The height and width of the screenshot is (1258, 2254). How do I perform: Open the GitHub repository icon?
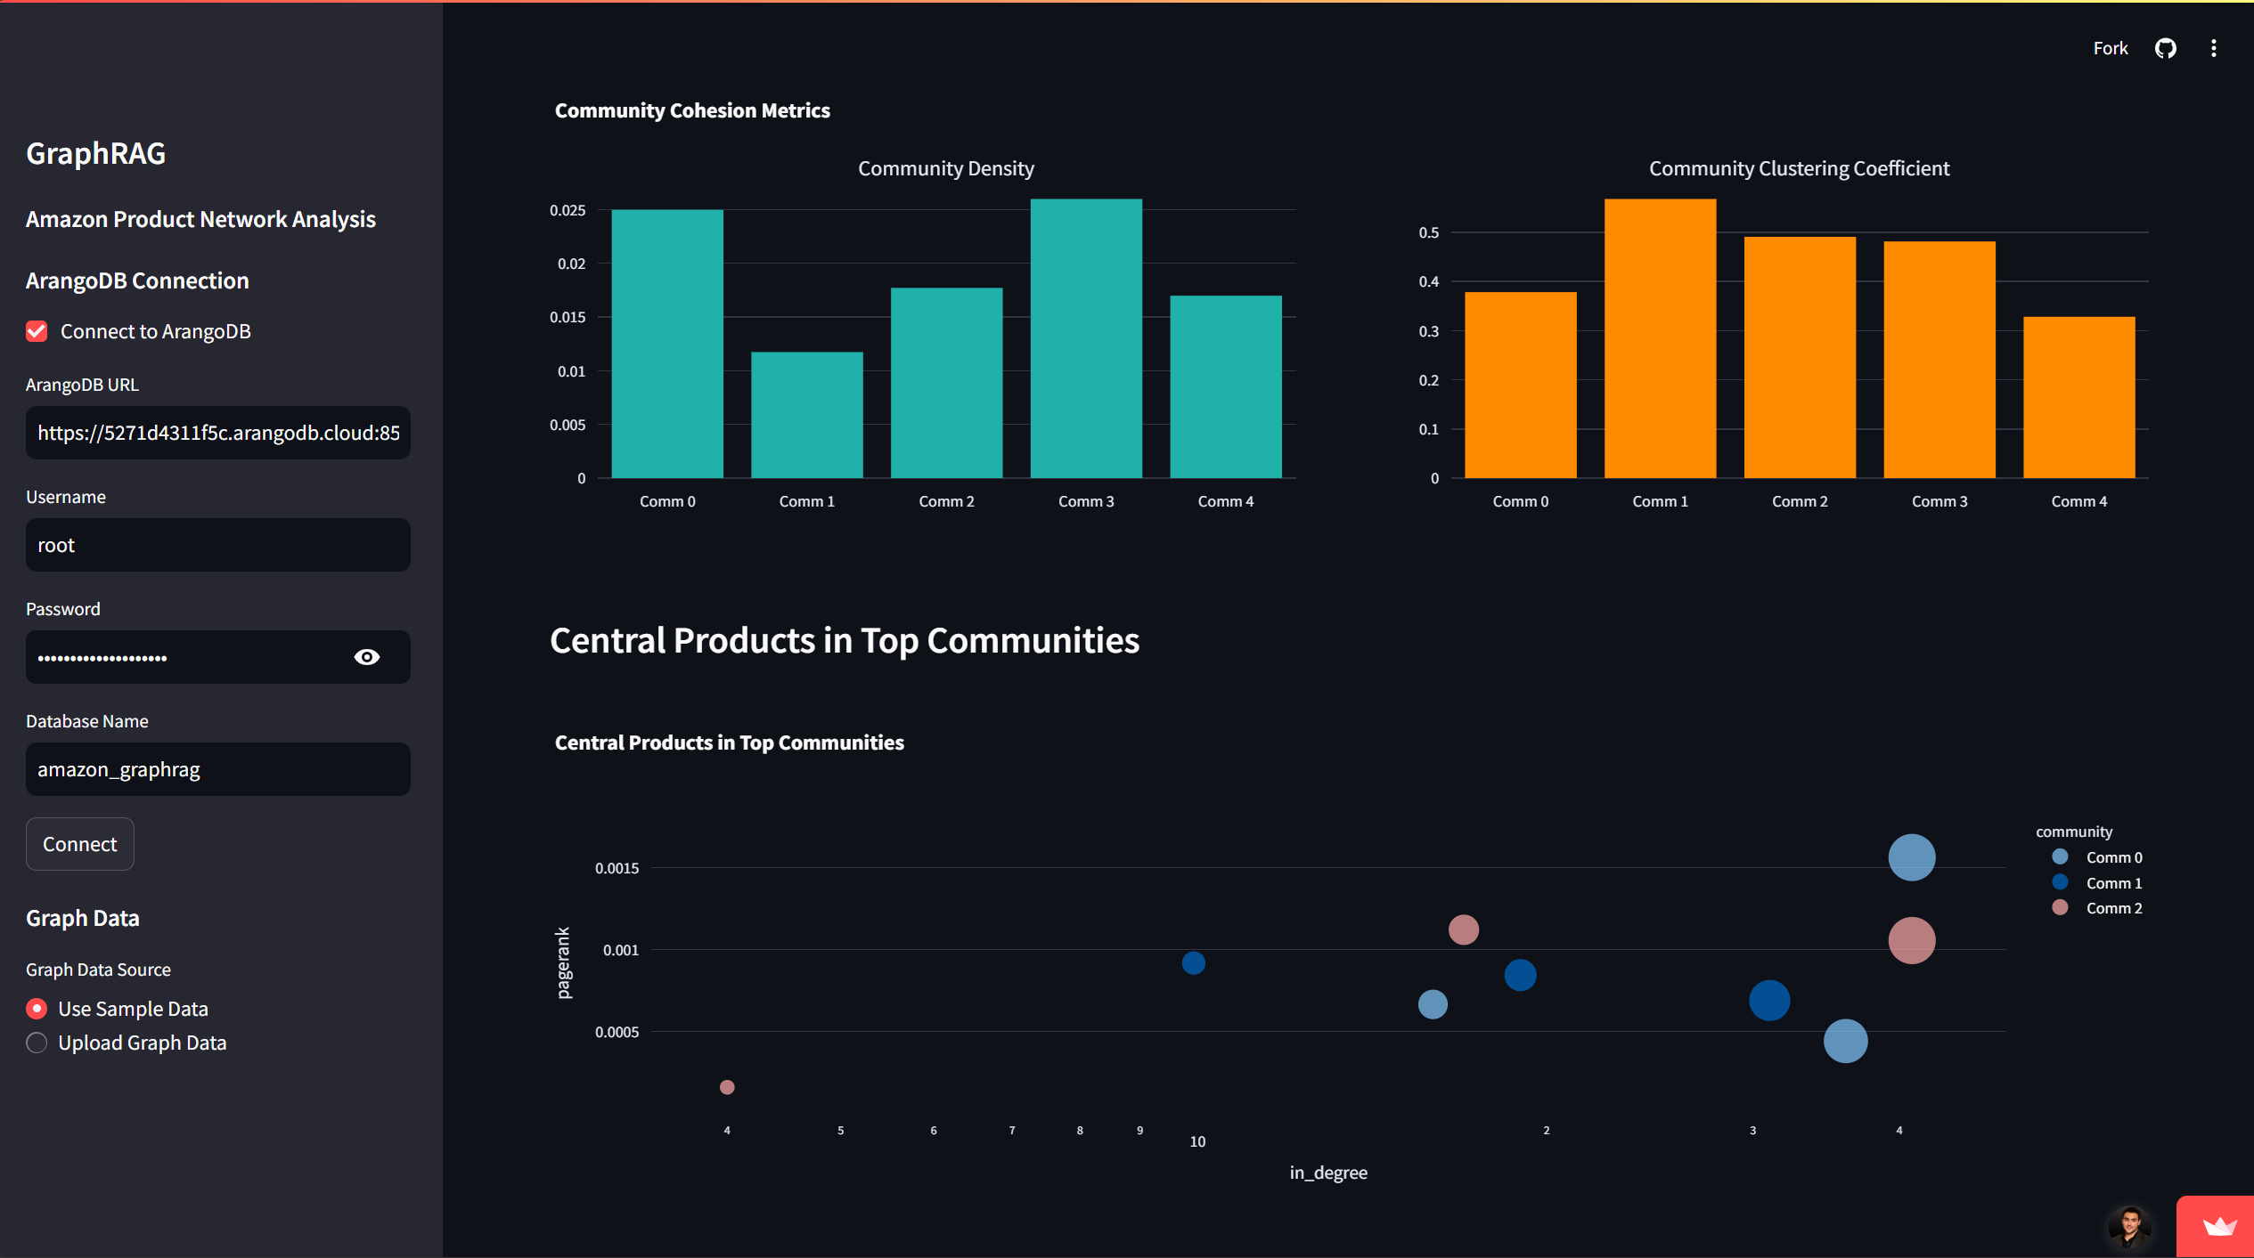pyautogui.click(x=2166, y=48)
